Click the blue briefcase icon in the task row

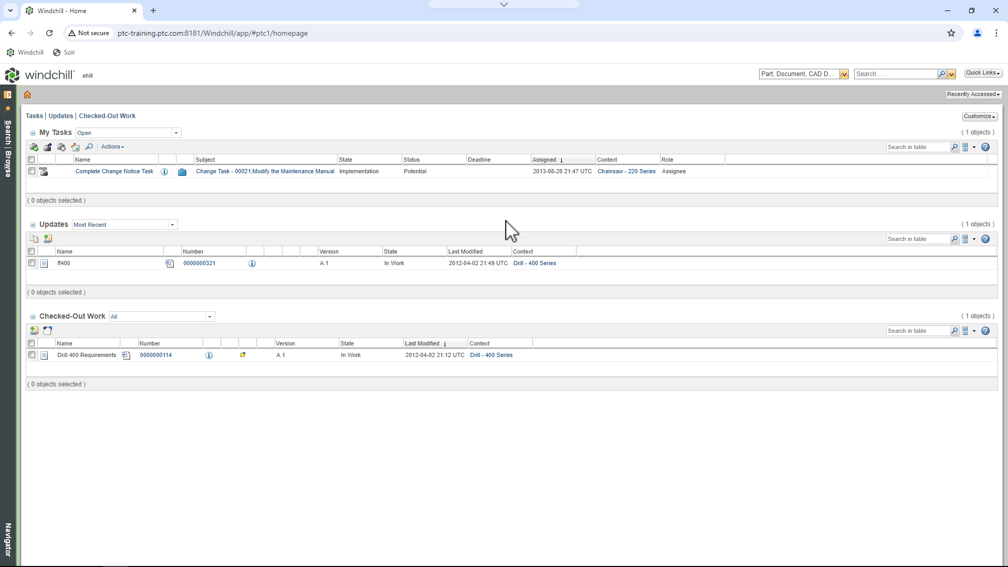click(x=182, y=172)
